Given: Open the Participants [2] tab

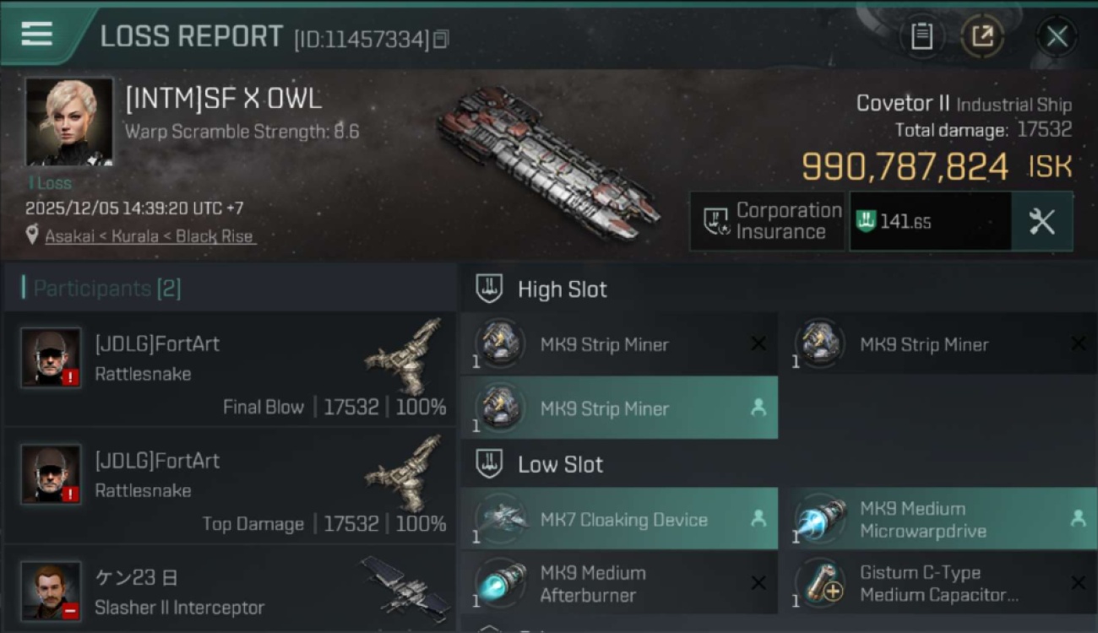Looking at the screenshot, I should point(106,289).
